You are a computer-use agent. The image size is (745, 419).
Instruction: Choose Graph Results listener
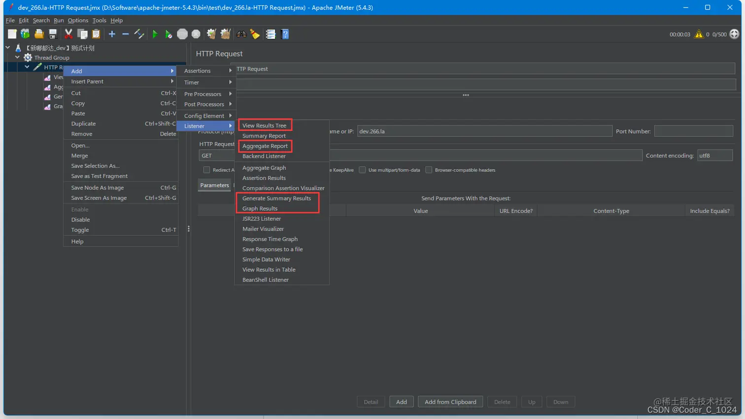pyautogui.click(x=260, y=209)
